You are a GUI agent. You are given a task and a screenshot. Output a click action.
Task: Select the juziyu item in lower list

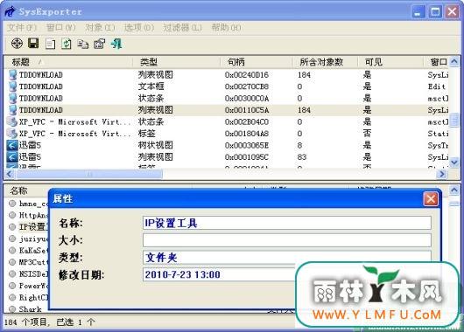pos(28,239)
